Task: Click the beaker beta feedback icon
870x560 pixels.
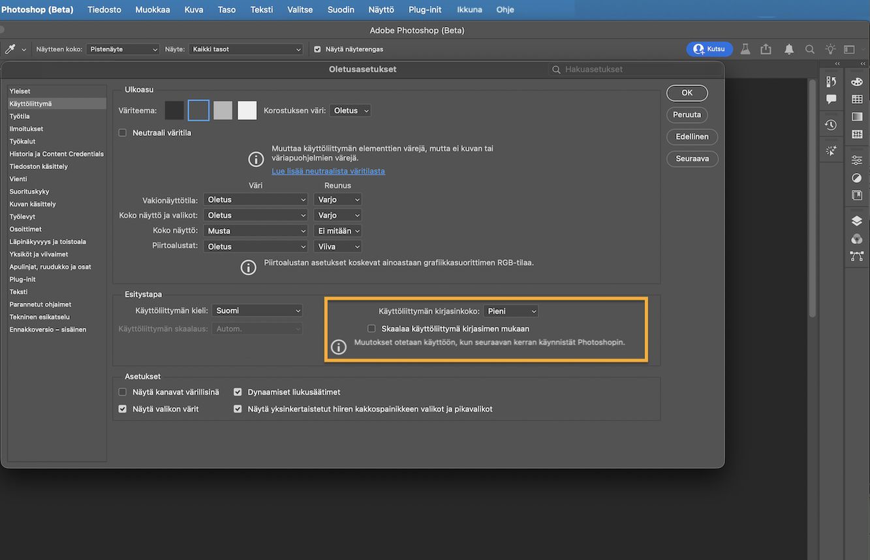Action: 746,50
